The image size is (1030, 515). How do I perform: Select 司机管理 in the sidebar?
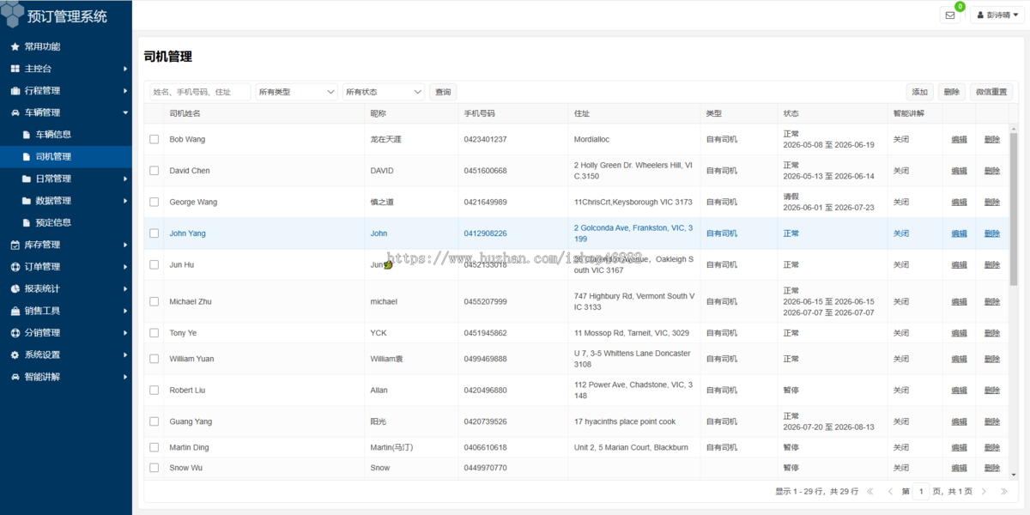coord(66,157)
